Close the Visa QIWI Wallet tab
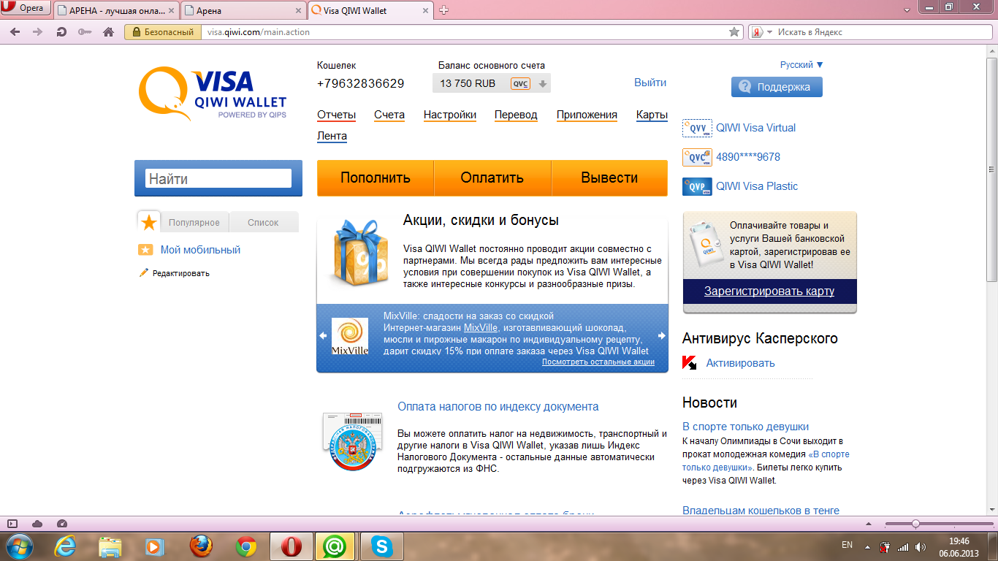Viewport: 998px width, 561px height. click(426, 11)
